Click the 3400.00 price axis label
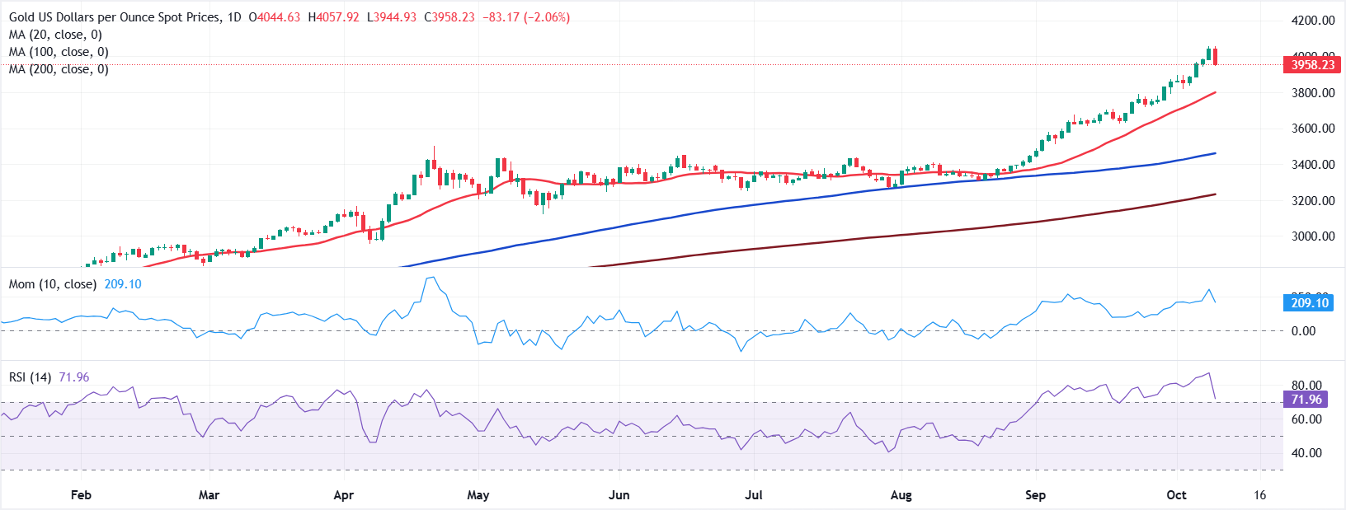 click(1312, 165)
